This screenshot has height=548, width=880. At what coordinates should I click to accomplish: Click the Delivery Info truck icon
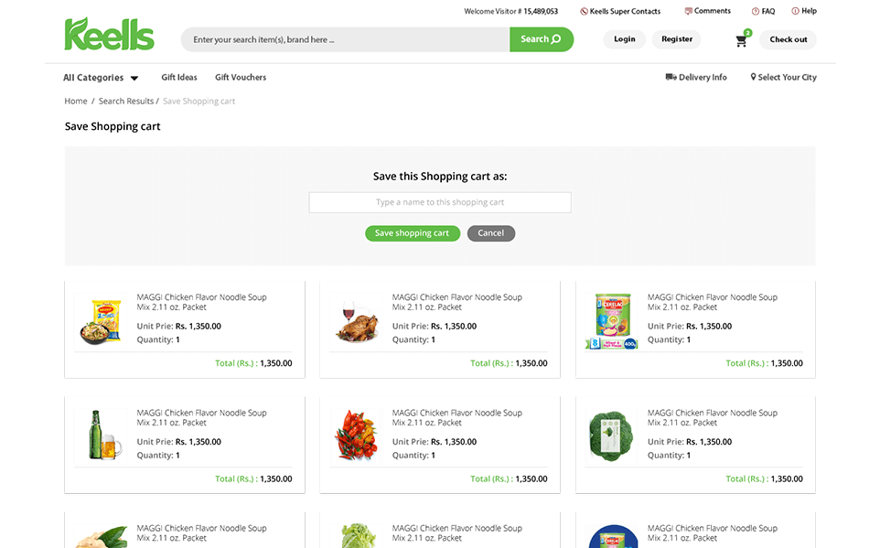click(x=671, y=78)
